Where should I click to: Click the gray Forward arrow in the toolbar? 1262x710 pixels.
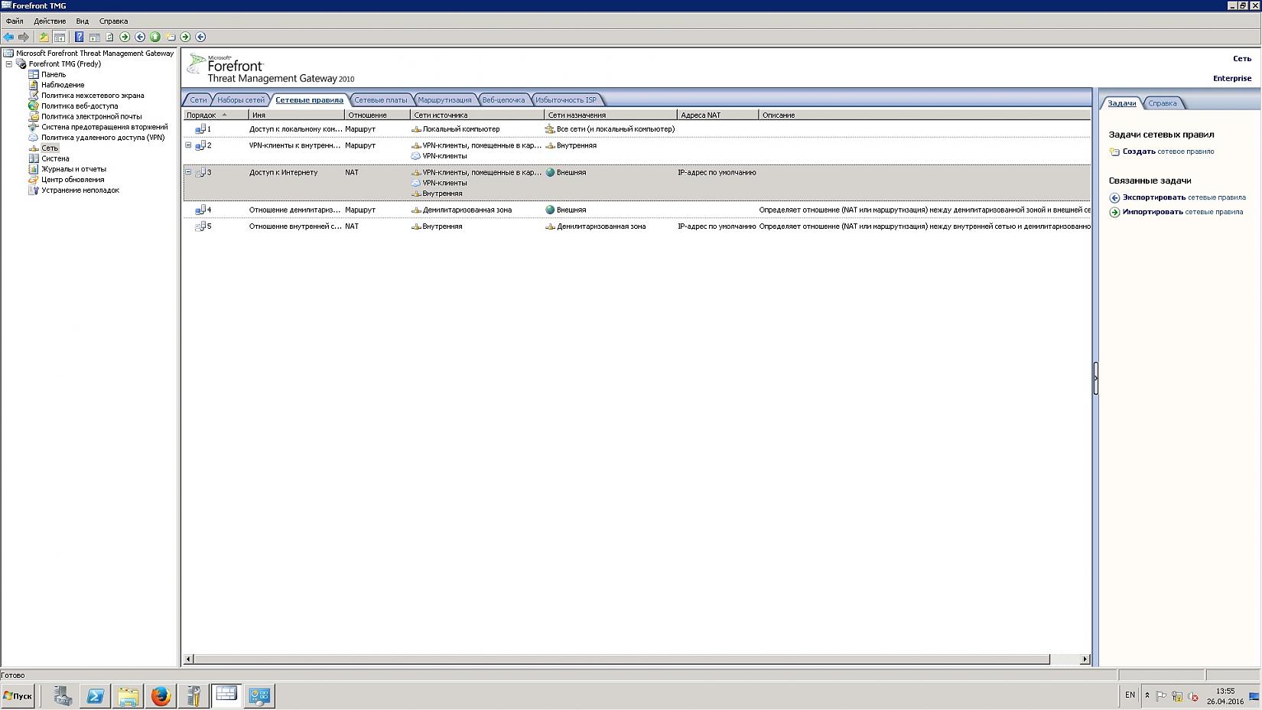coord(24,37)
